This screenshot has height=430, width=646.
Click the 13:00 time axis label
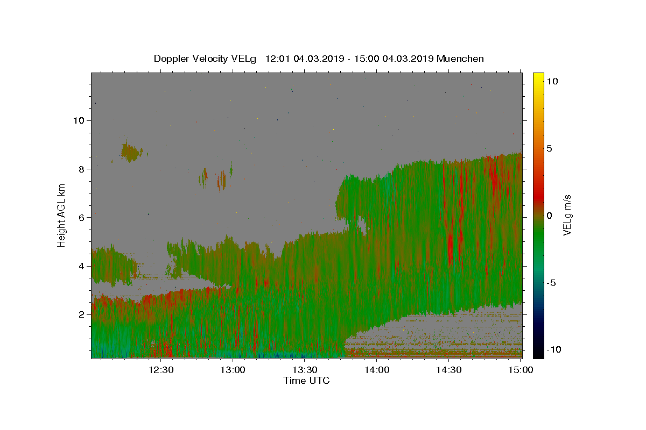click(x=233, y=370)
